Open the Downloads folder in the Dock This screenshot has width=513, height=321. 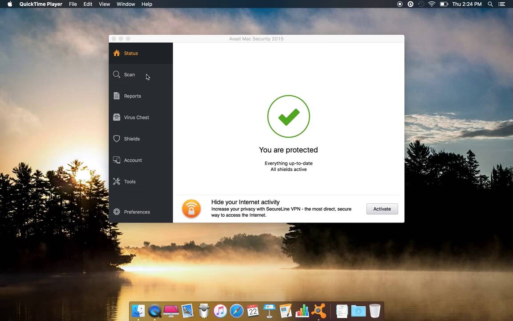pyautogui.click(x=358, y=311)
